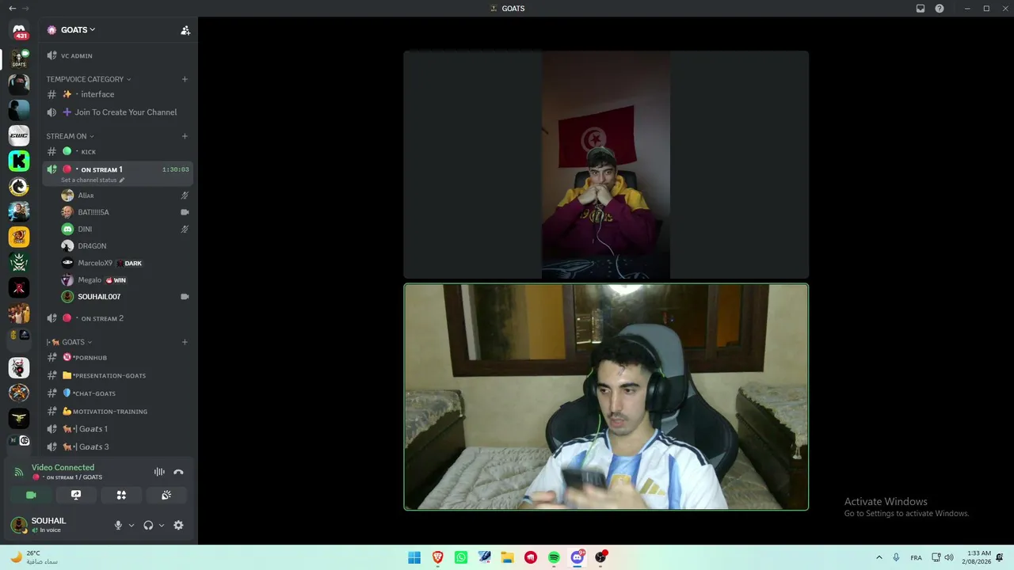Open File Explorer from taskbar
The width and height of the screenshot is (1014, 570).
pyautogui.click(x=507, y=557)
